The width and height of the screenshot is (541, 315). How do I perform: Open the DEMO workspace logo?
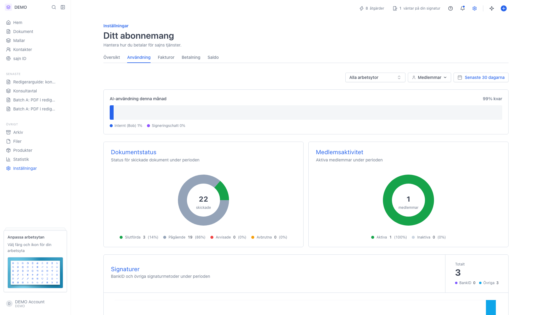pyautogui.click(x=8, y=7)
